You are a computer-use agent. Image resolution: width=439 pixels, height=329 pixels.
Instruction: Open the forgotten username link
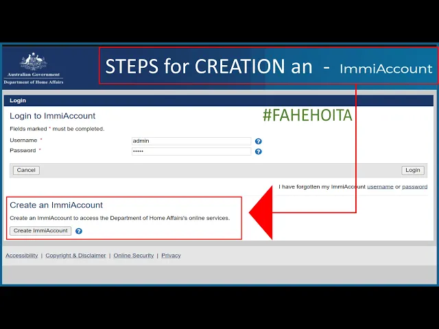[x=380, y=186]
